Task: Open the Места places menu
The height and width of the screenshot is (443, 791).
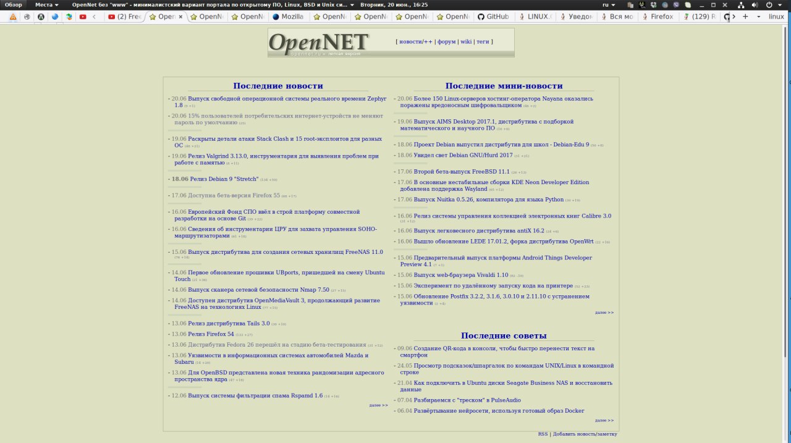Action: click(47, 4)
